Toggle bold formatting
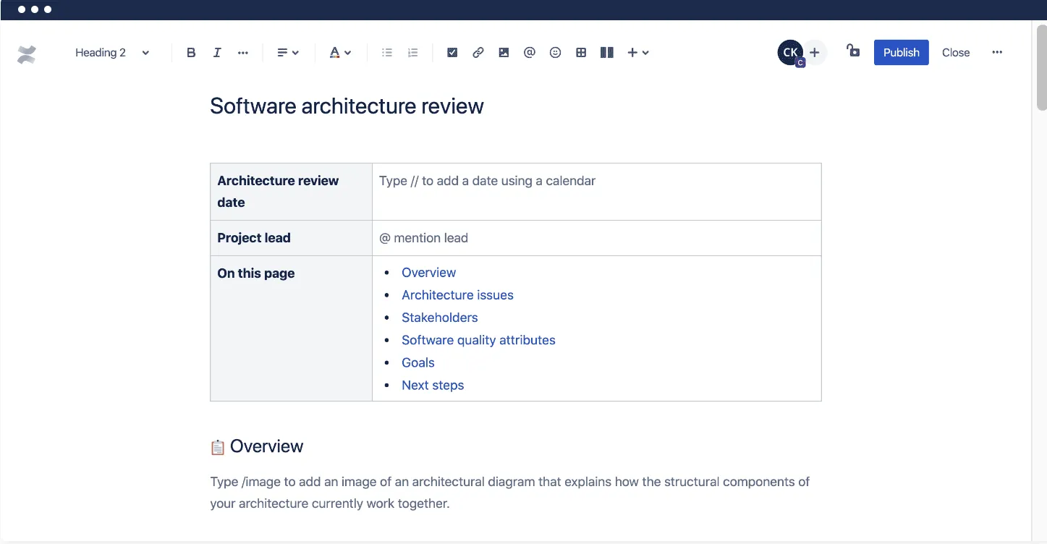 (x=191, y=53)
